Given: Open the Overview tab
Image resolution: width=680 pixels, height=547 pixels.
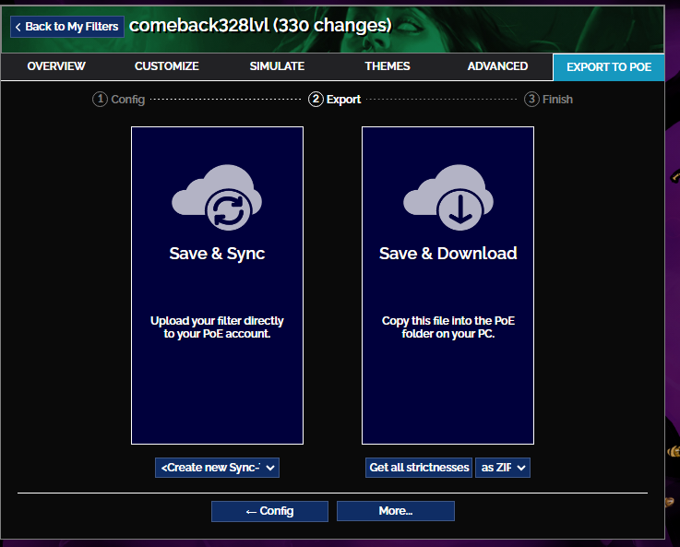Looking at the screenshot, I should 56,66.
